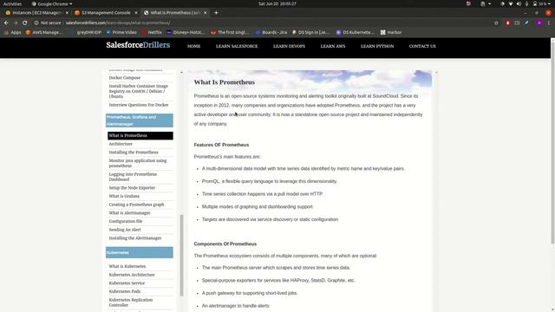Open the Activities overview in top bar

(x=12, y=3)
